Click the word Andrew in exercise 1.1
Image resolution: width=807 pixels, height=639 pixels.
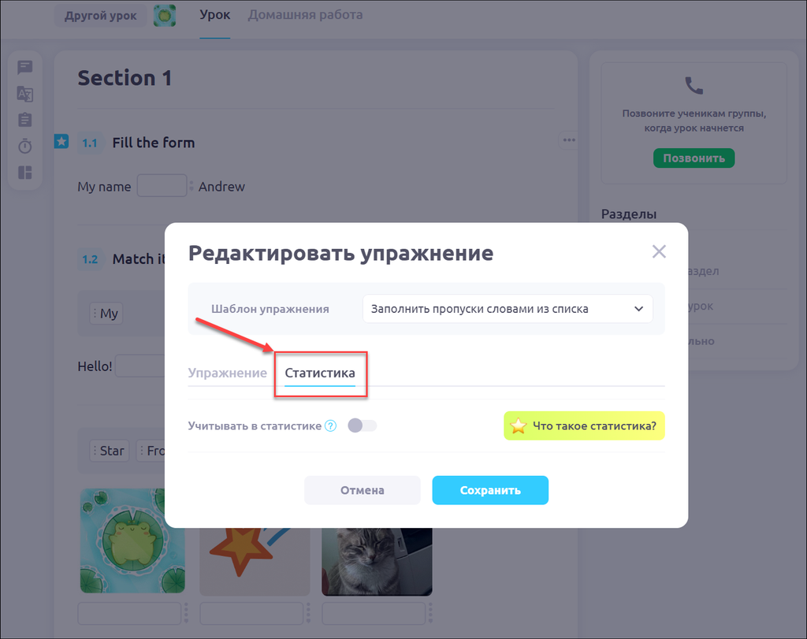pyautogui.click(x=221, y=186)
